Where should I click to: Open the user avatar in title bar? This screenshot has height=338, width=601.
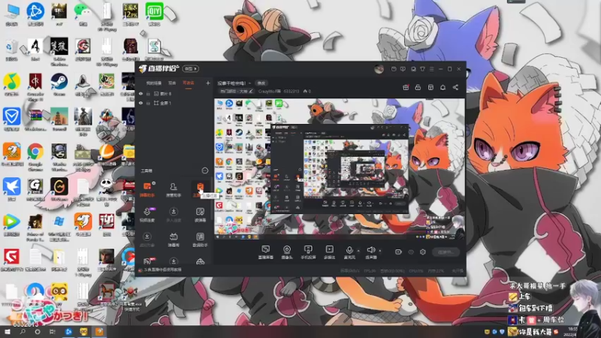(x=379, y=69)
